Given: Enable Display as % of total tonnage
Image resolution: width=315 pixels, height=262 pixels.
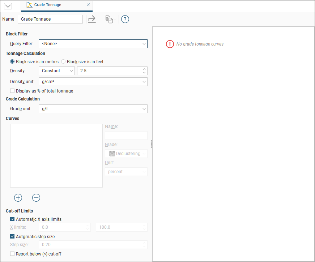Looking at the screenshot, I should (x=13, y=91).
